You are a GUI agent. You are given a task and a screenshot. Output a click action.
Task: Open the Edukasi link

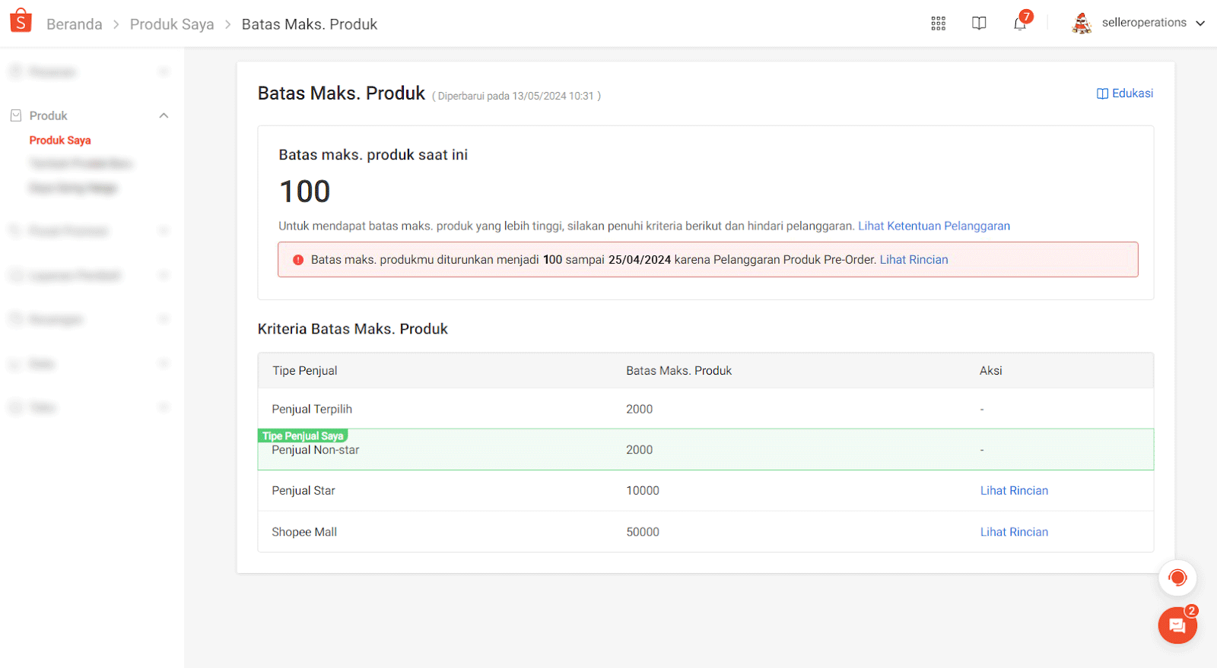(x=1124, y=93)
